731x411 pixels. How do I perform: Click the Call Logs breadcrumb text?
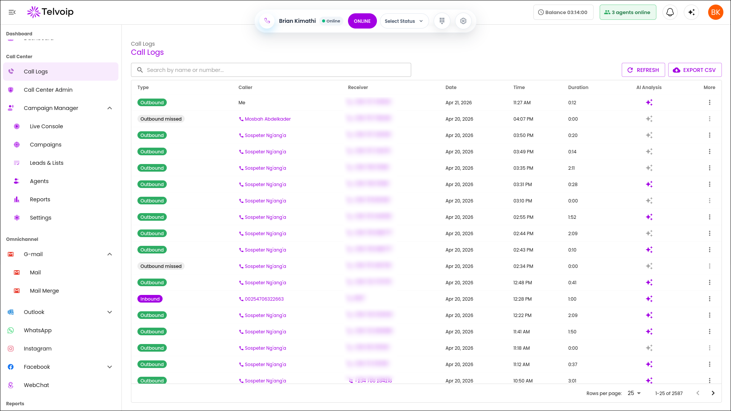click(x=143, y=44)
